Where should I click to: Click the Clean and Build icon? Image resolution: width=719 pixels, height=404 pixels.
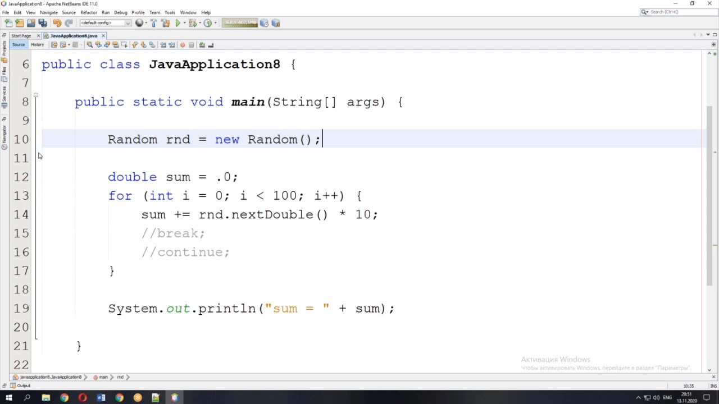click(x=165, y=23)
